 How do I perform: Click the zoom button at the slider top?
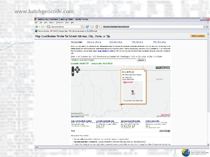tap(73, 67)
